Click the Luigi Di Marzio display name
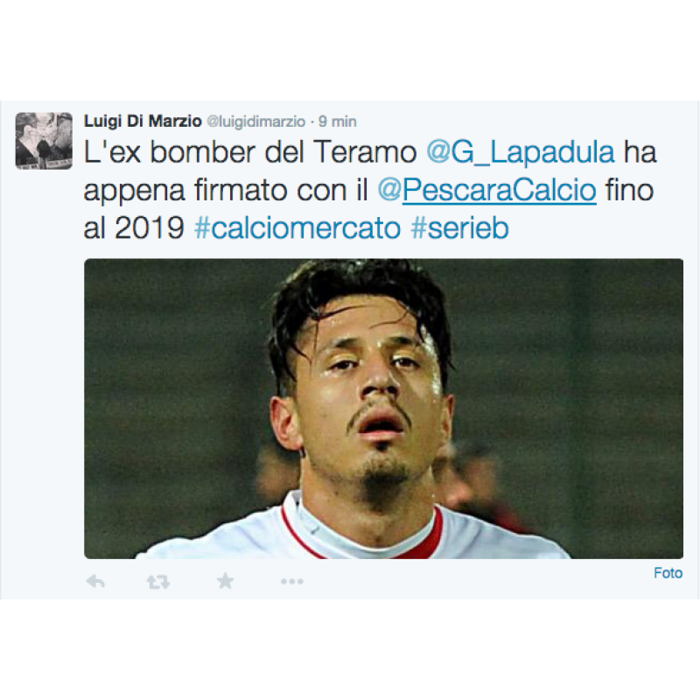 pyautogui.click(x=143, y=121)
